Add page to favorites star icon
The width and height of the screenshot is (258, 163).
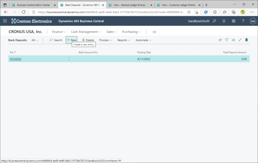pos(196,12)
